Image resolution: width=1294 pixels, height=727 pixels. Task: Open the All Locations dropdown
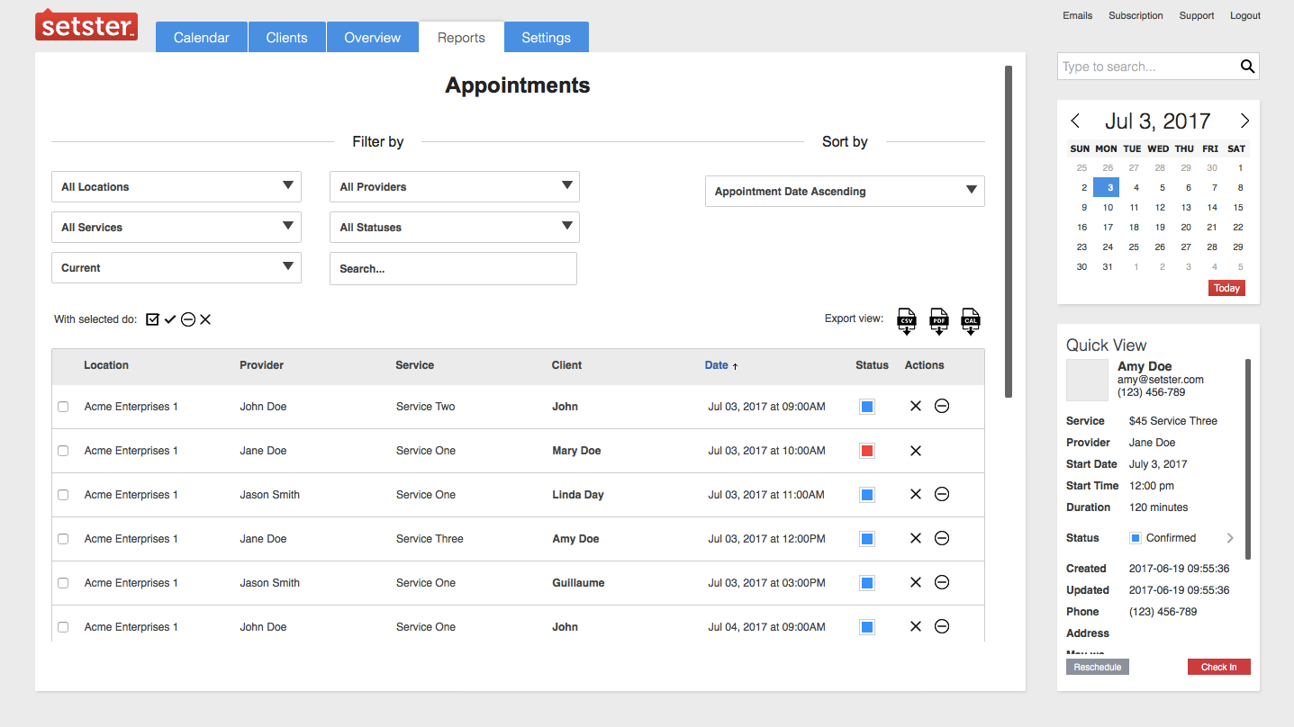176,187
